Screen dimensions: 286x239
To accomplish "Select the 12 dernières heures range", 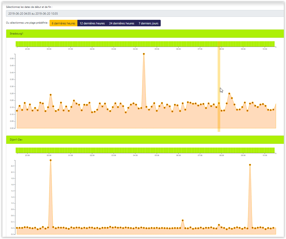I will 92,23.
